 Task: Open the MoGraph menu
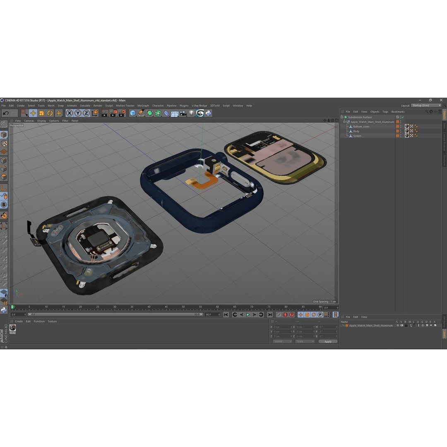click(x=143, y=106)
